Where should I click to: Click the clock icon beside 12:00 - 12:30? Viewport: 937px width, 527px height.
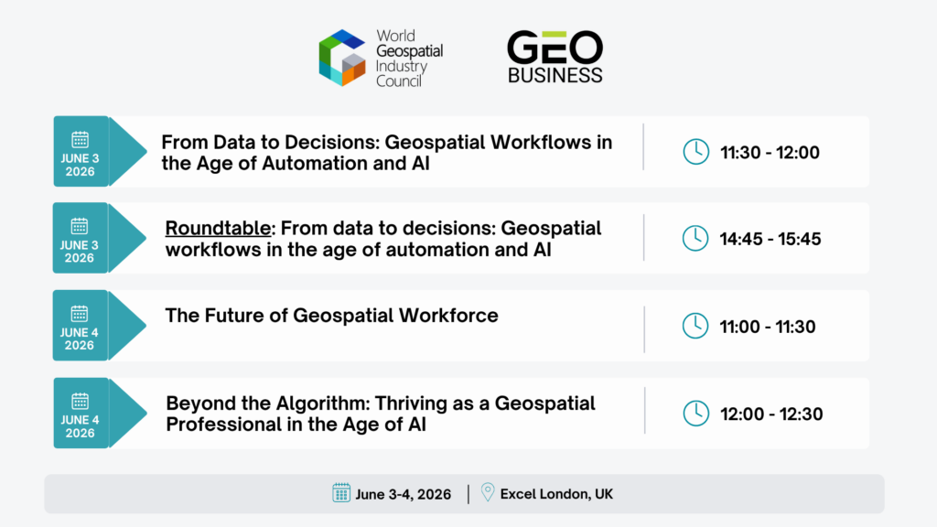696,414
